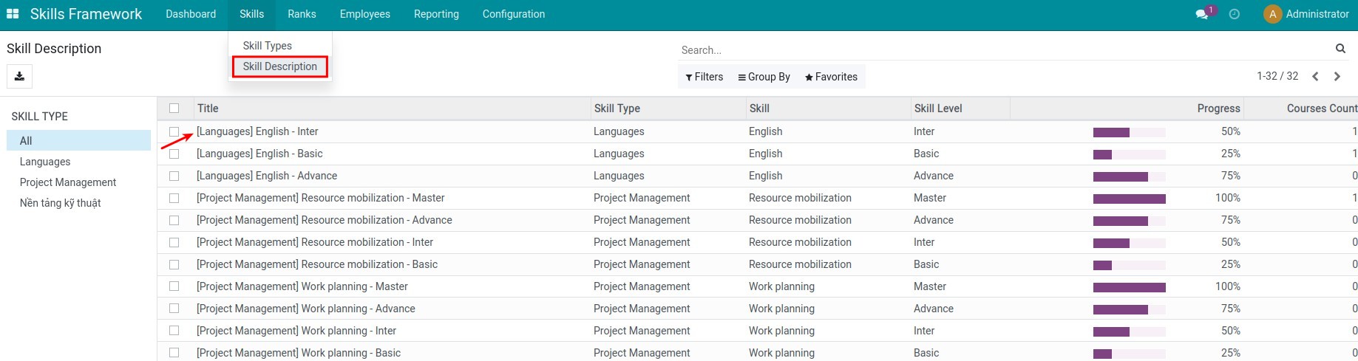Open the Filters dropdown
Image resolution: width=1358 pixels, height=361 pixels.
point(704,77)
